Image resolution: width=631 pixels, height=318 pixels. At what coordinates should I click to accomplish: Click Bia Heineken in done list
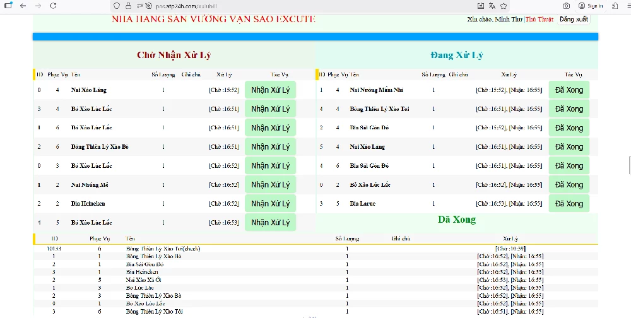coord(142,272)
